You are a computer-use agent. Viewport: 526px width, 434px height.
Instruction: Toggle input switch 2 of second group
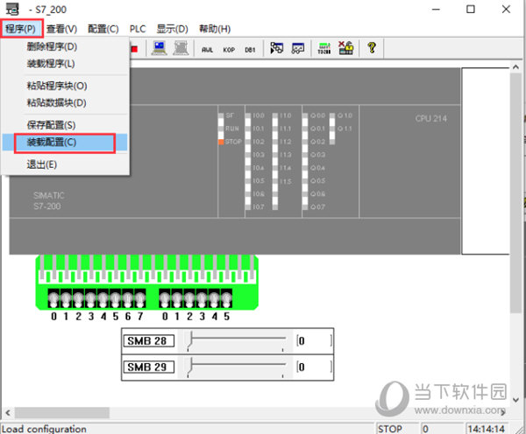(189, 298)
